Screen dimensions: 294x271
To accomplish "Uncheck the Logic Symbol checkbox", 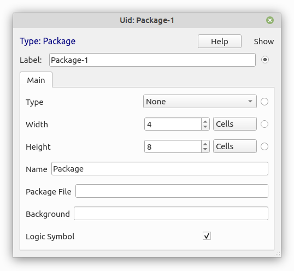I will (x=207, y=236).
